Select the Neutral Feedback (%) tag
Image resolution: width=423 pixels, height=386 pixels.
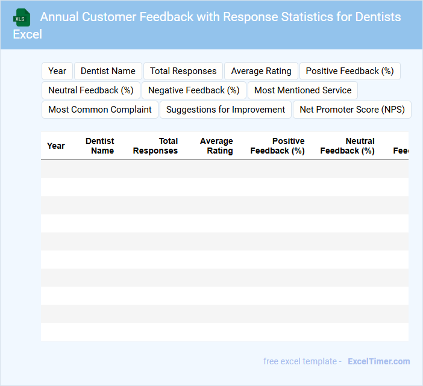coord(91,90)
